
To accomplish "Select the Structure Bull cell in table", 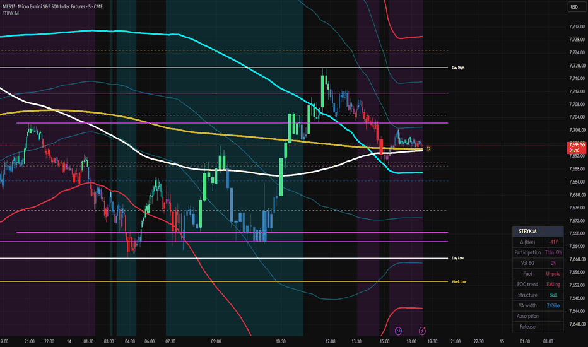I will point(553,295).
